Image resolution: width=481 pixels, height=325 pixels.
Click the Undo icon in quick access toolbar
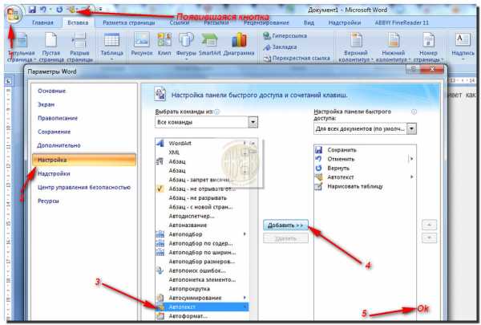point(43,10)
